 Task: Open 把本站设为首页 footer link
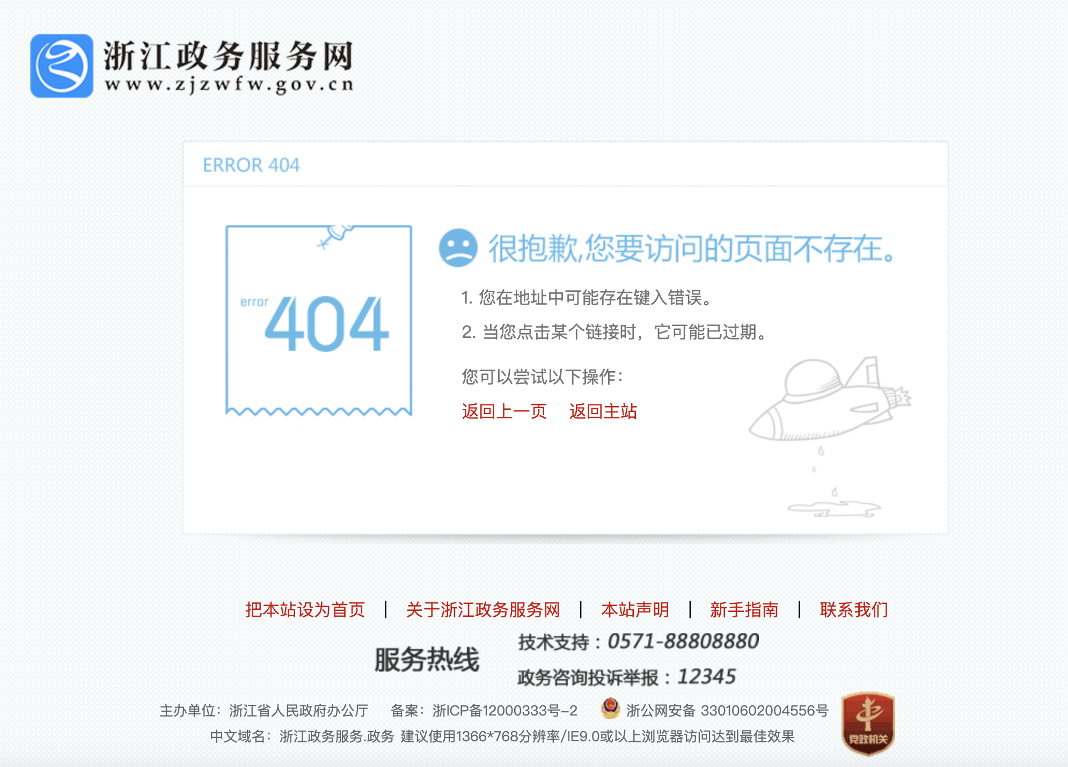click(x=305, y=610)
